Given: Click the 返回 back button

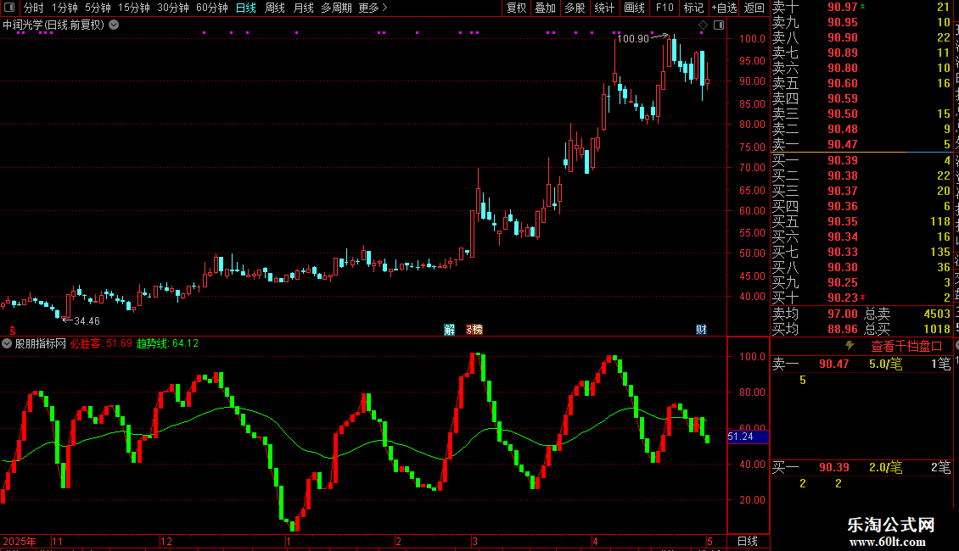Looking at the screenshot, I should tap(754, 8).
